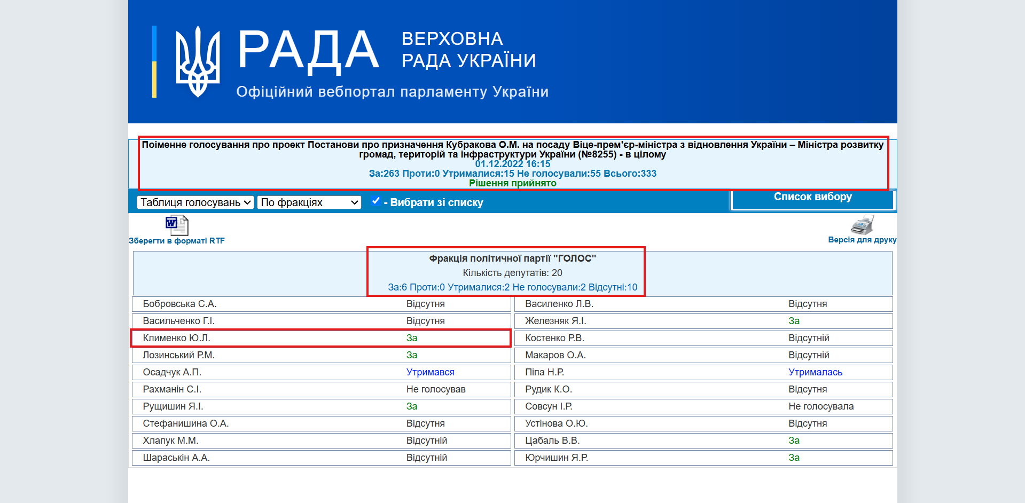Select deputy 'Шараськін А.А.'

pos(176,458)
